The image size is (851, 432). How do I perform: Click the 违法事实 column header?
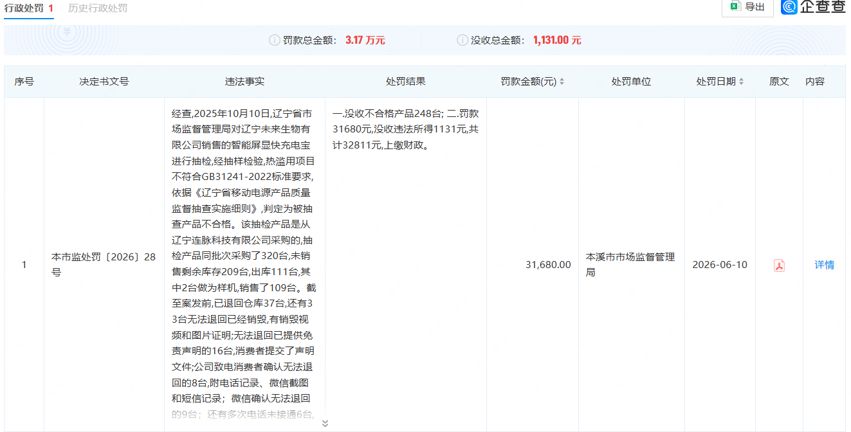pyautogui.click(x=244, y=82)
